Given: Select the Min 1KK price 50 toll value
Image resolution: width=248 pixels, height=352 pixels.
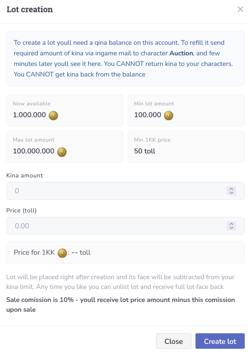Looking at the screenshot, I should [145, 151].
